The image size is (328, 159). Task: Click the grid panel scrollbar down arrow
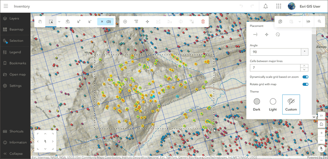pyautogui.click(x=314, y=117)
